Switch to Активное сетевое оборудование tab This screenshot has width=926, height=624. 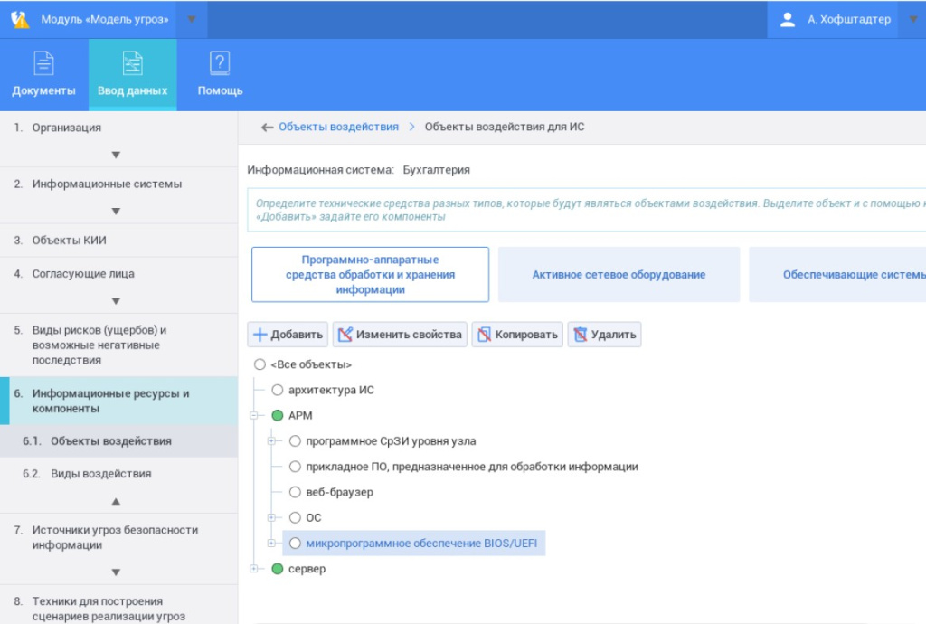[619, 275]
